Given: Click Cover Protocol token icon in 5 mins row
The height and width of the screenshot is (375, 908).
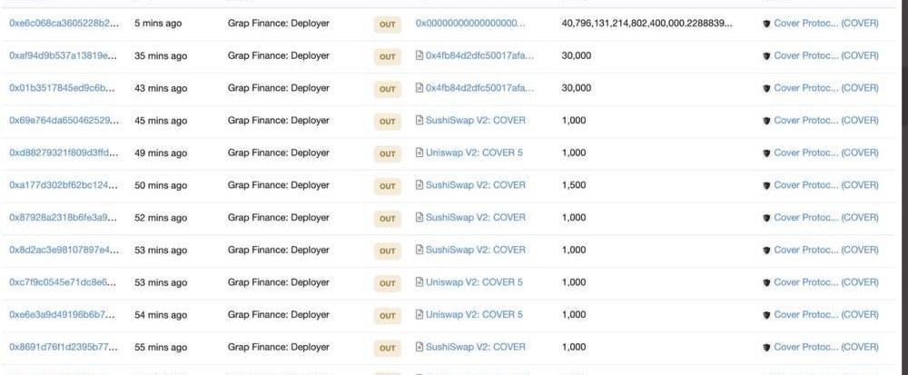Looking at the screenshot, I should click(767, 24).
